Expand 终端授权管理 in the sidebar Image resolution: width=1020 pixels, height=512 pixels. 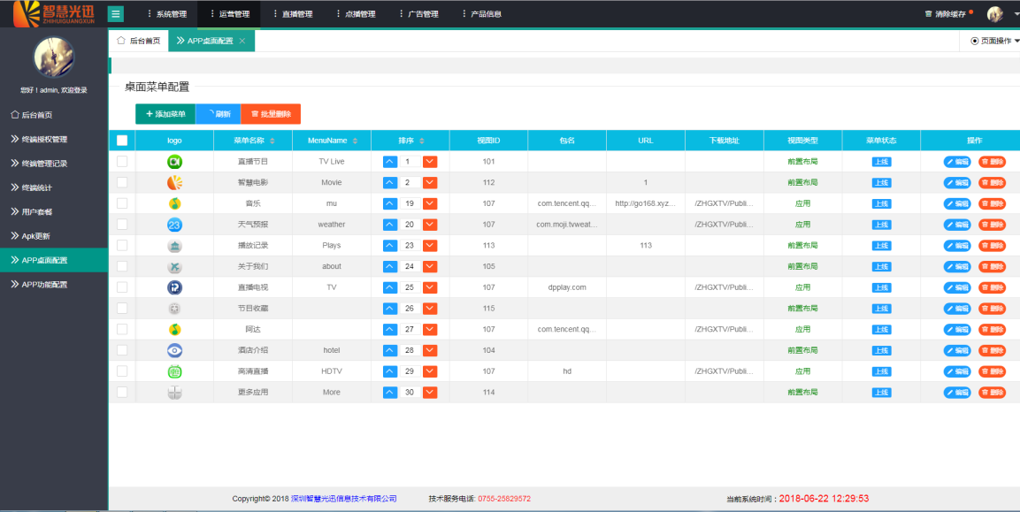tap(54, 139)
